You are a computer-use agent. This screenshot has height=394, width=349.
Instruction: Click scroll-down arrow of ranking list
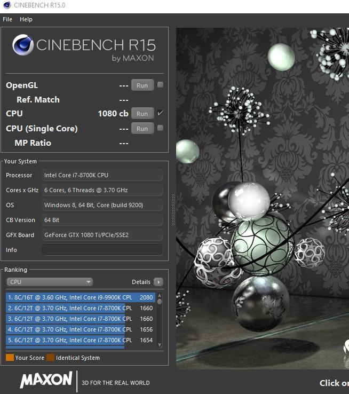[x=160, y=345]
